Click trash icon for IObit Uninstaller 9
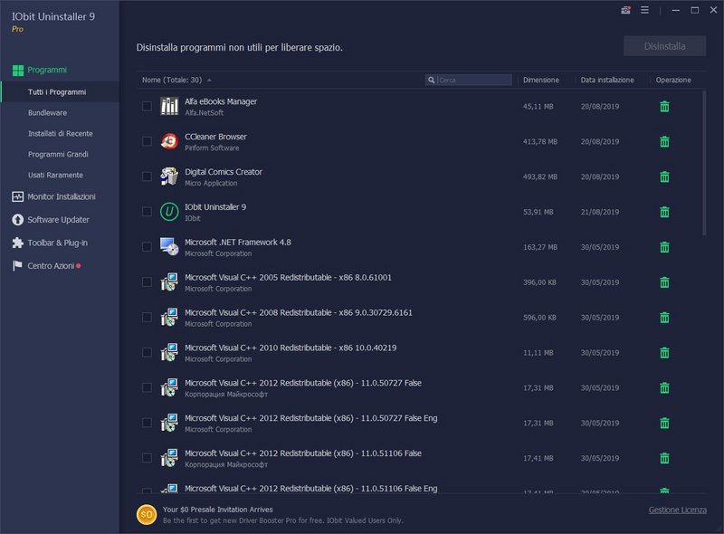 (664, 212)
